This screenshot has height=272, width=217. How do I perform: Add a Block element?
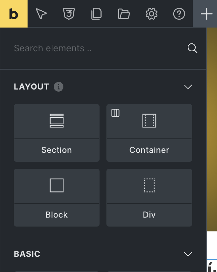[x=56, y=198]
